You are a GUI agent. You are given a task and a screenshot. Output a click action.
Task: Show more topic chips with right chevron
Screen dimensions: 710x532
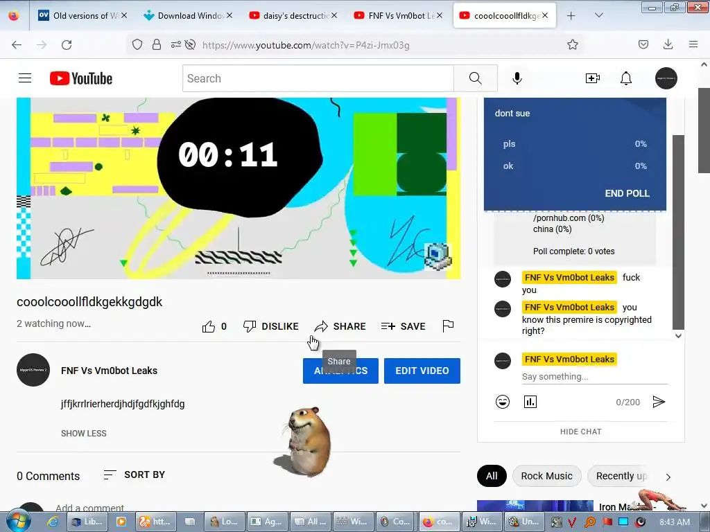668,477
